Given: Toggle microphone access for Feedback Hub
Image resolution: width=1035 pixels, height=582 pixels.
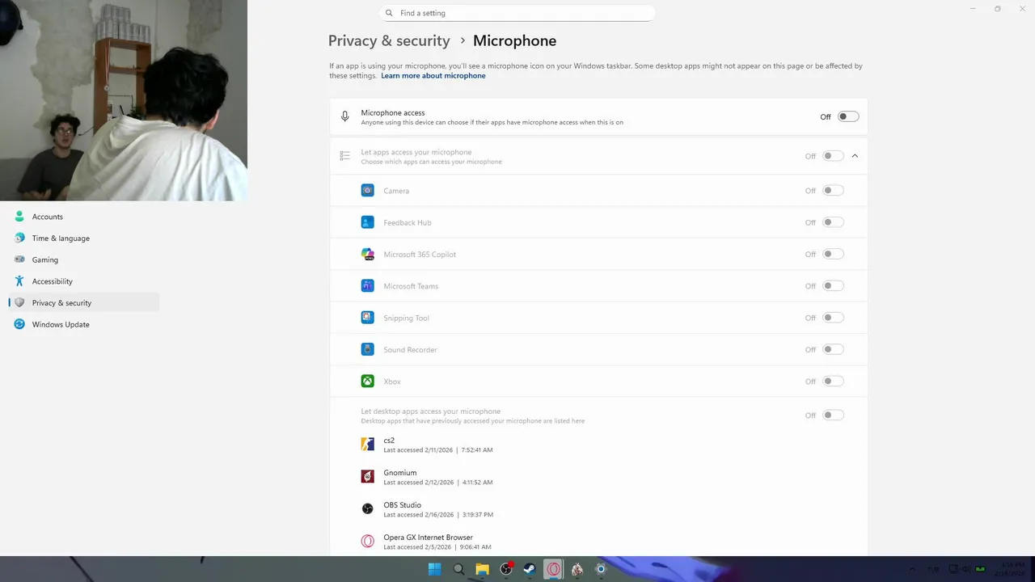Looking at the screenshot, I should [833, 222].
